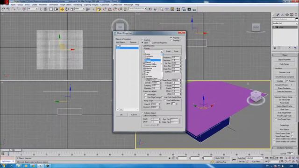The image size is (299, 168).
Task: Open the Modifiers menu
Action: click(43, 5)
